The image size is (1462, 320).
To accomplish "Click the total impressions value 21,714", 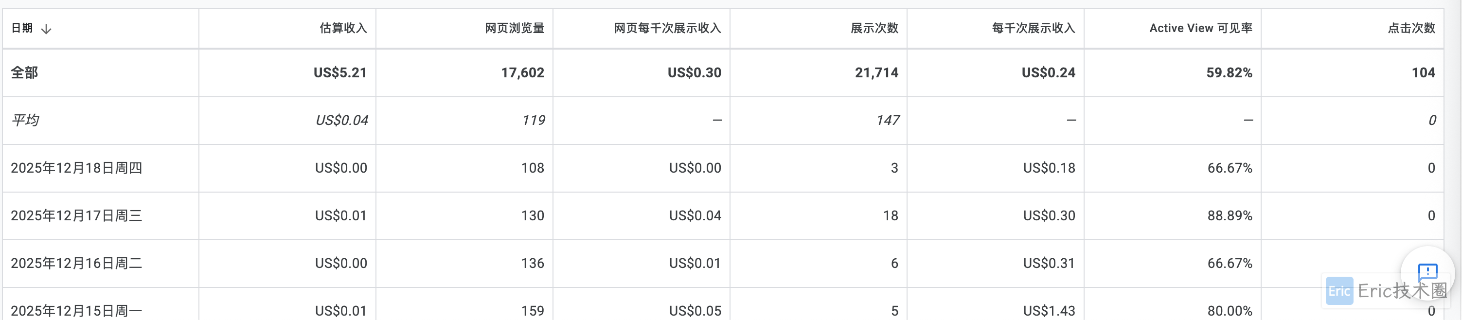I will tap(876, 72).
